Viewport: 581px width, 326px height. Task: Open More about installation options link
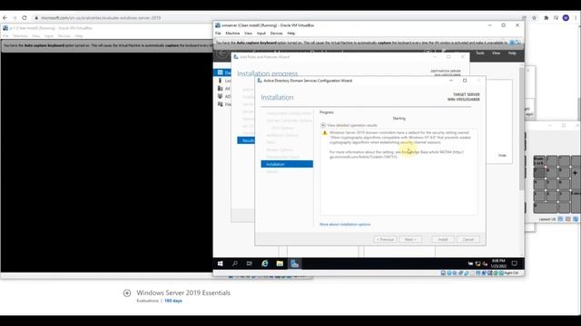tap(345, 225)
